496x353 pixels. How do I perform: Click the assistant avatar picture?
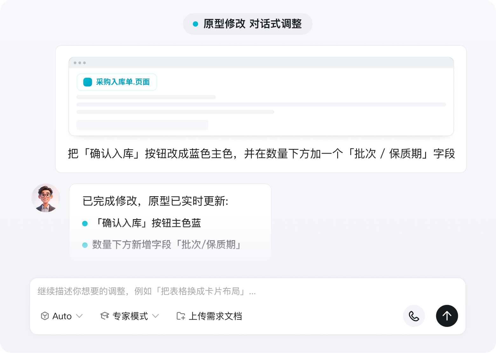pyautogui.click(x=46, y=198)
